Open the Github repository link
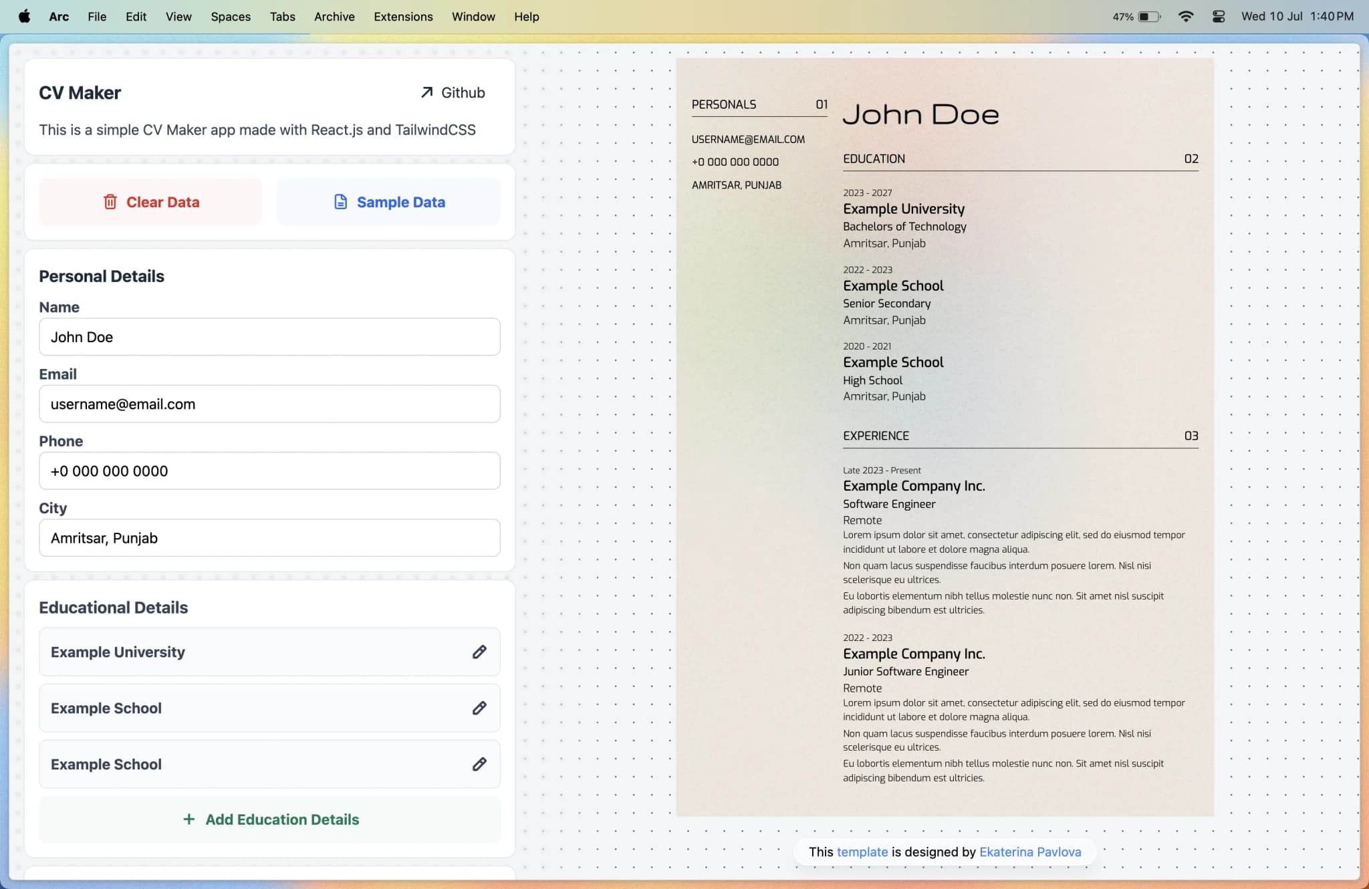1369x889 pixels. 452,93
